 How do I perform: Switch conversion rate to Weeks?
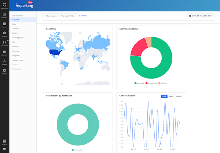172,96
